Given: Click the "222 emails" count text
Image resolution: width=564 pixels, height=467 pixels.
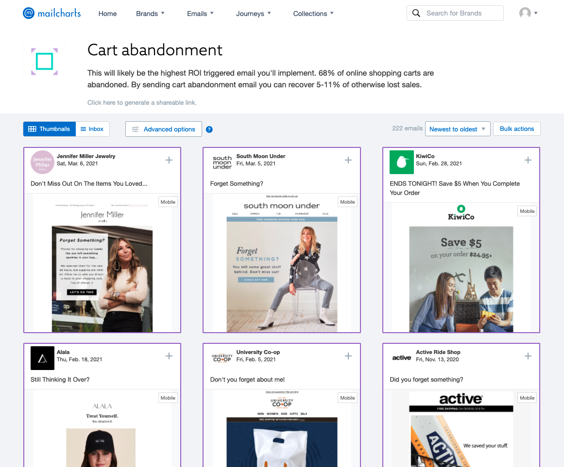Looking at the screenshot, I should point(407,129).
